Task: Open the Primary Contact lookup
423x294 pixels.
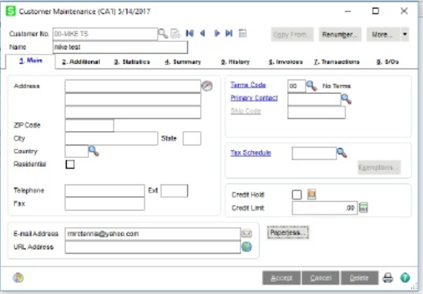Action: click(346, 99)
